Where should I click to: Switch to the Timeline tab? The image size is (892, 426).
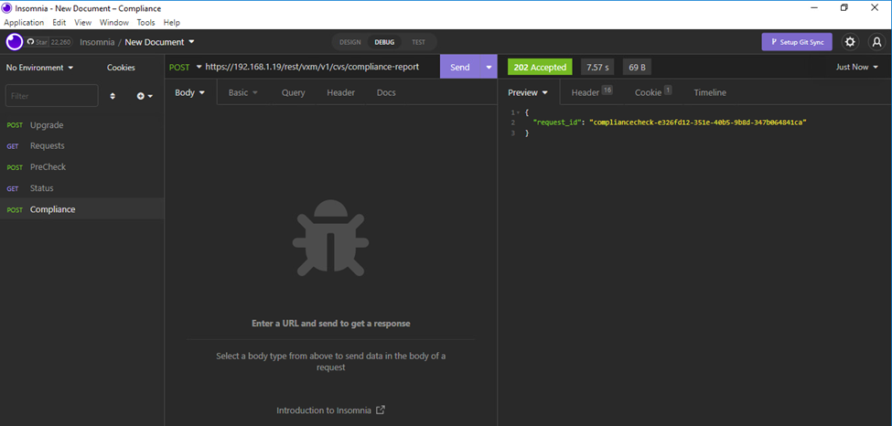click(x=709, y=92)
